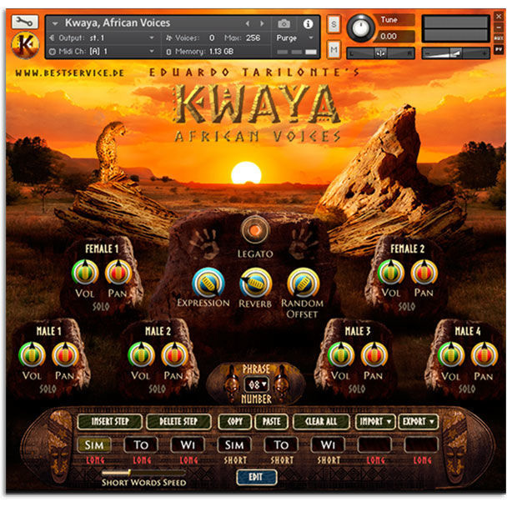The width and height of the screenshot is (507, 507).
Task: Toggle Short label under second Sim step
Action: [x=235, y=460]
